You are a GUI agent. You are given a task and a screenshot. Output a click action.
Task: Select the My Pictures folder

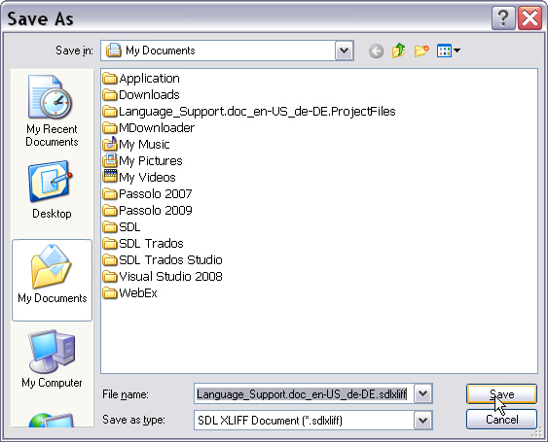142,161
